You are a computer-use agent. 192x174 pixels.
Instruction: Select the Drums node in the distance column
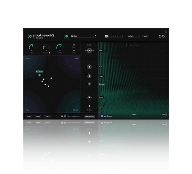[x=89, y=97]
